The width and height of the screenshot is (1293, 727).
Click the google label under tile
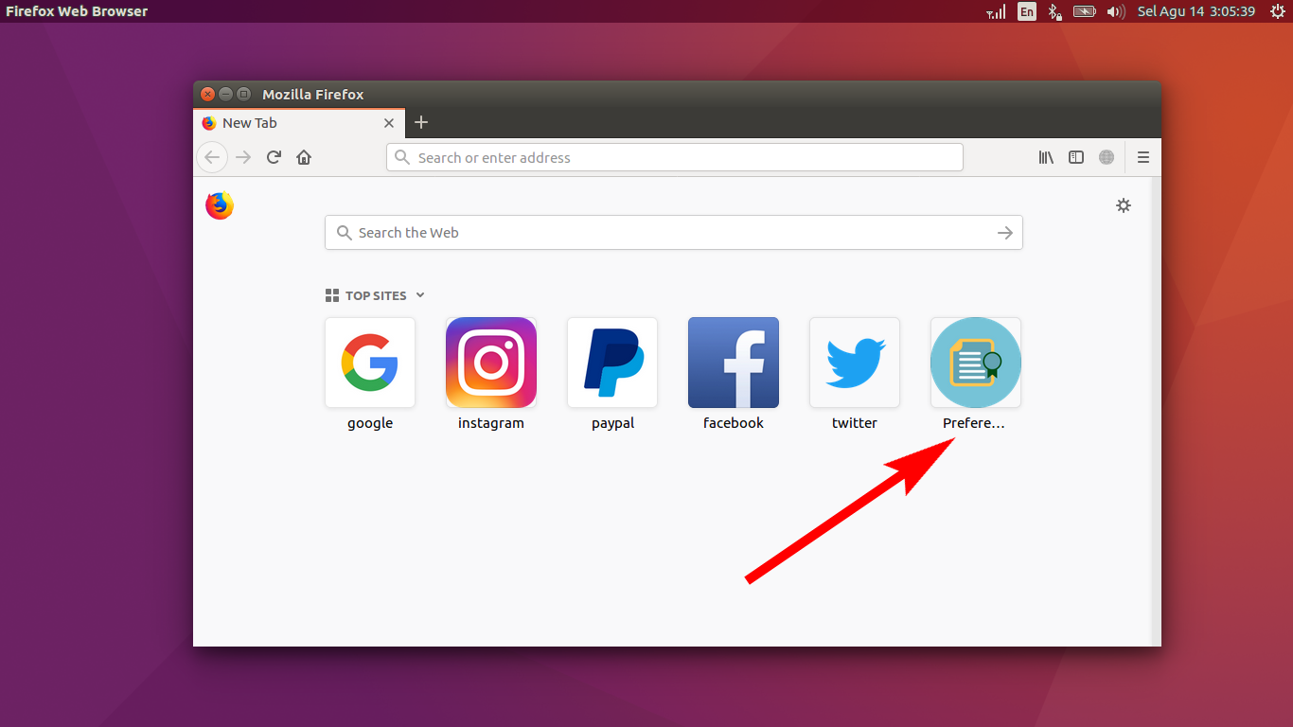tap(370, 423)
